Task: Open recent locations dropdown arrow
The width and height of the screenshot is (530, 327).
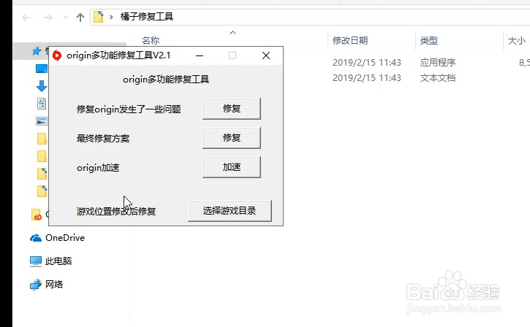Action: [x=65, y=18]
